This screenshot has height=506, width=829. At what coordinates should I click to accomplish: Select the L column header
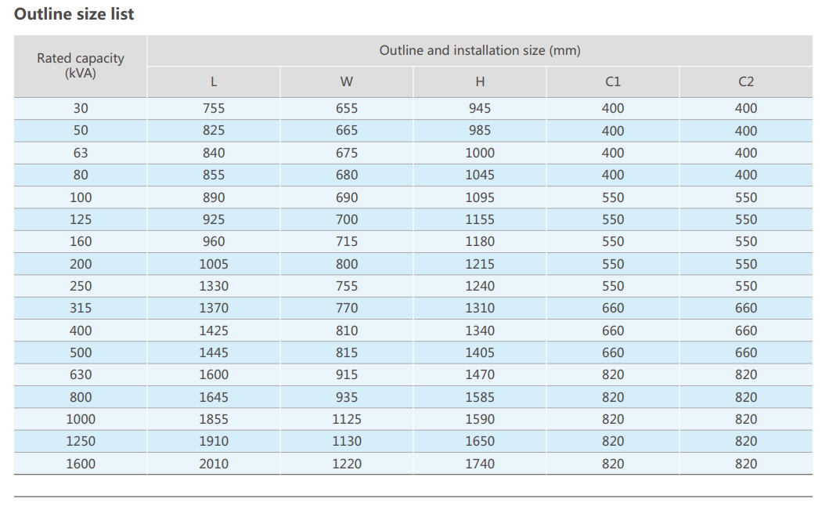pos(214,81)
